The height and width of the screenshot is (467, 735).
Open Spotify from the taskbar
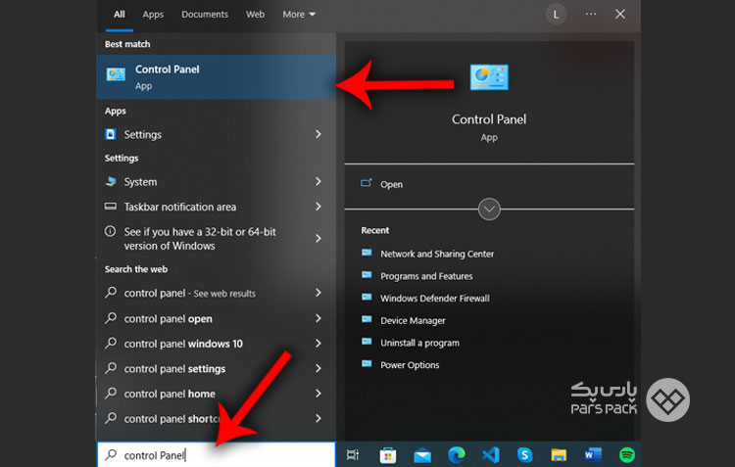[627, 455]
